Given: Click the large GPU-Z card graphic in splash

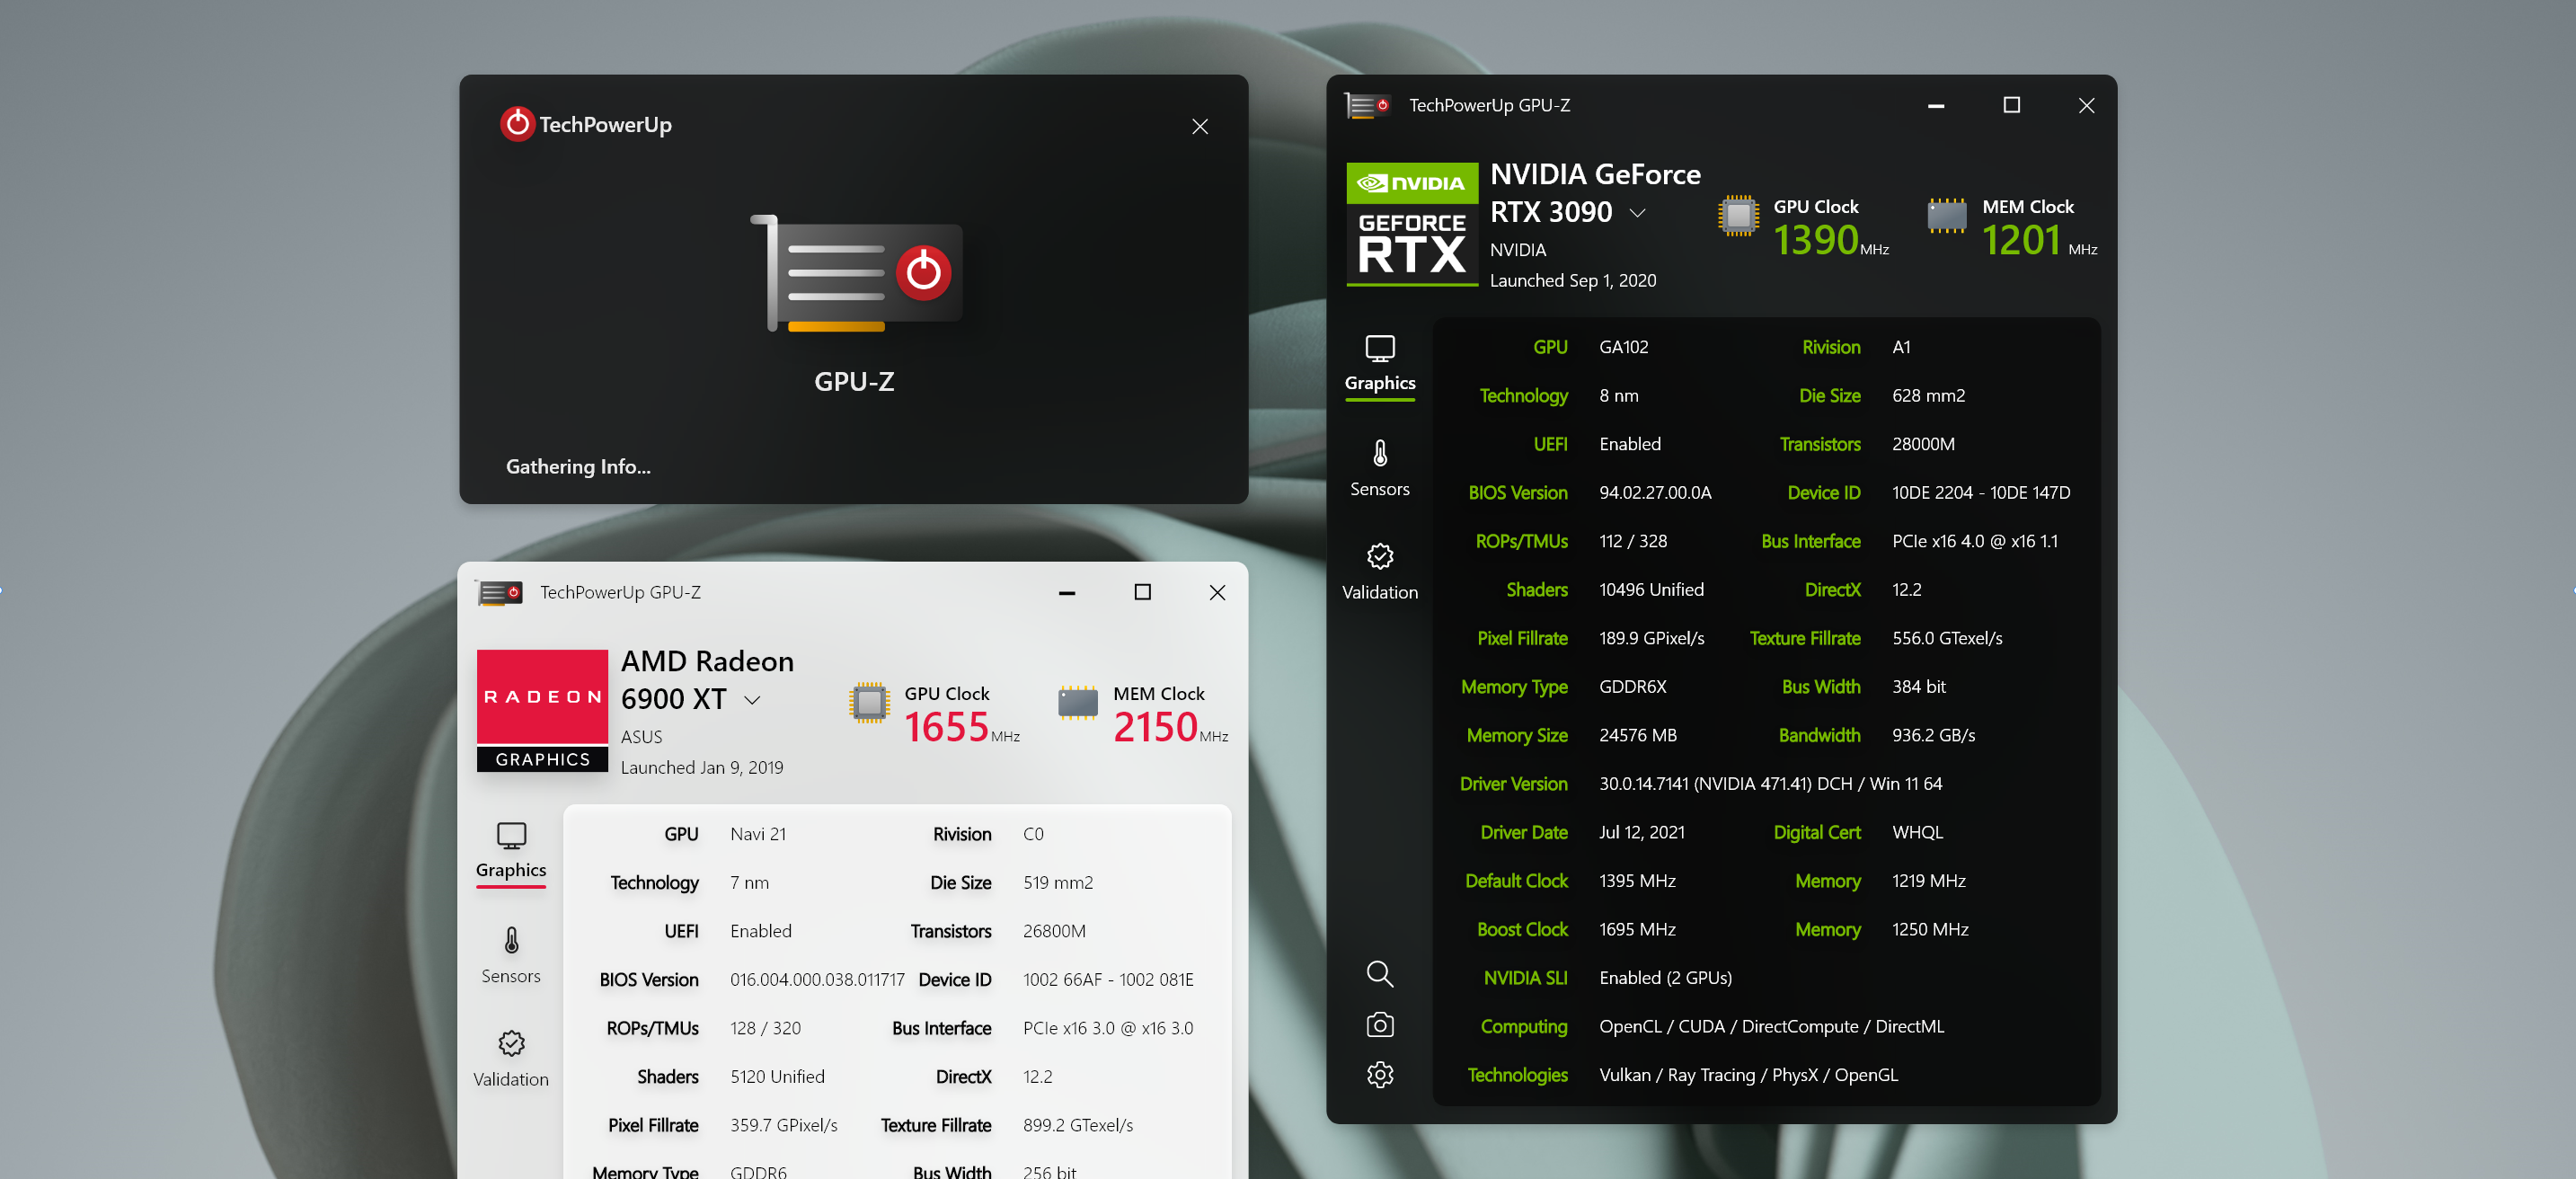Looking at the screenshot, I should pyautogui.click(x=856, y=273).
